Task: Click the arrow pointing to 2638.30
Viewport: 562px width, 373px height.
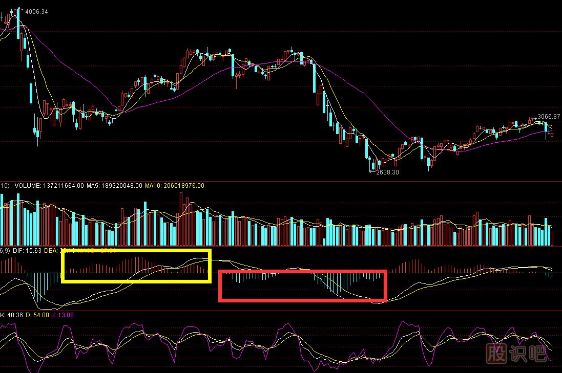Action: pyautogui.click(x=372, y=173)
